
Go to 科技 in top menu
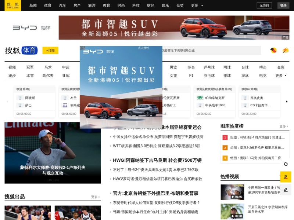coord(136,5)
